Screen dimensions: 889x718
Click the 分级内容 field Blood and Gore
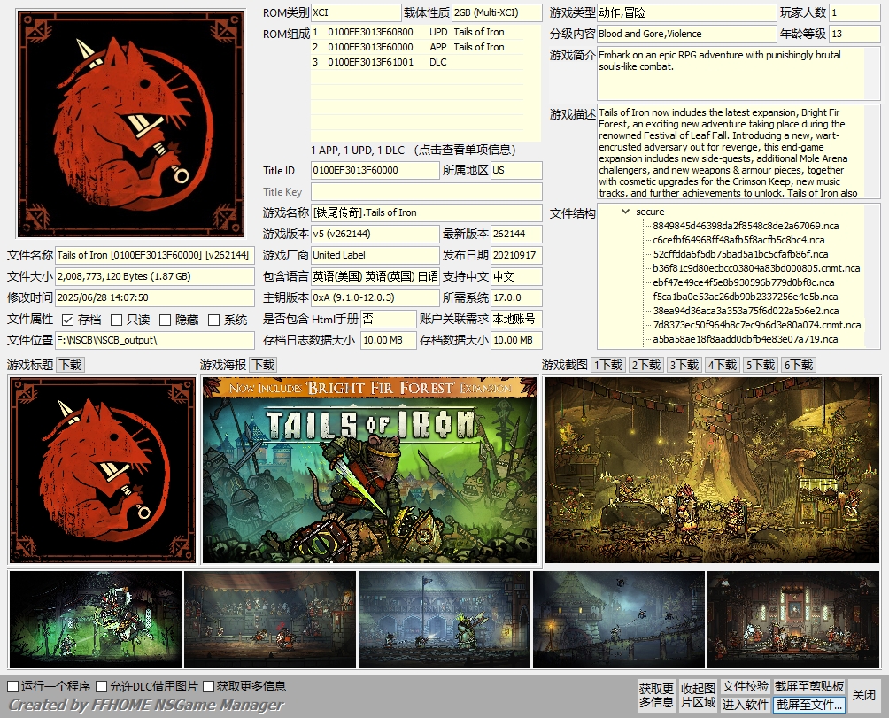pyautogui.click(x=686, y=34)
